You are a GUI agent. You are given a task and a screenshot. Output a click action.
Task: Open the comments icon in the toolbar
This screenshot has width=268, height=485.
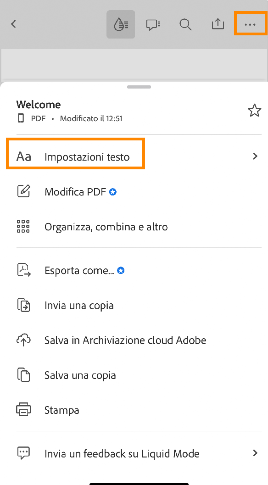pyautogui.click(x=153, y=24)
